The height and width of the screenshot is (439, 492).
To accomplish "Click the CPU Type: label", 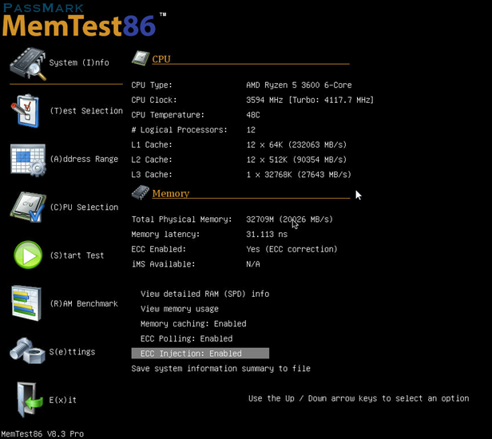I will 152,85.
